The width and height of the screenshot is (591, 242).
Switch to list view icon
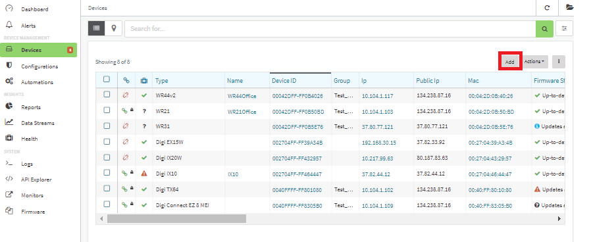coord(97,28)
